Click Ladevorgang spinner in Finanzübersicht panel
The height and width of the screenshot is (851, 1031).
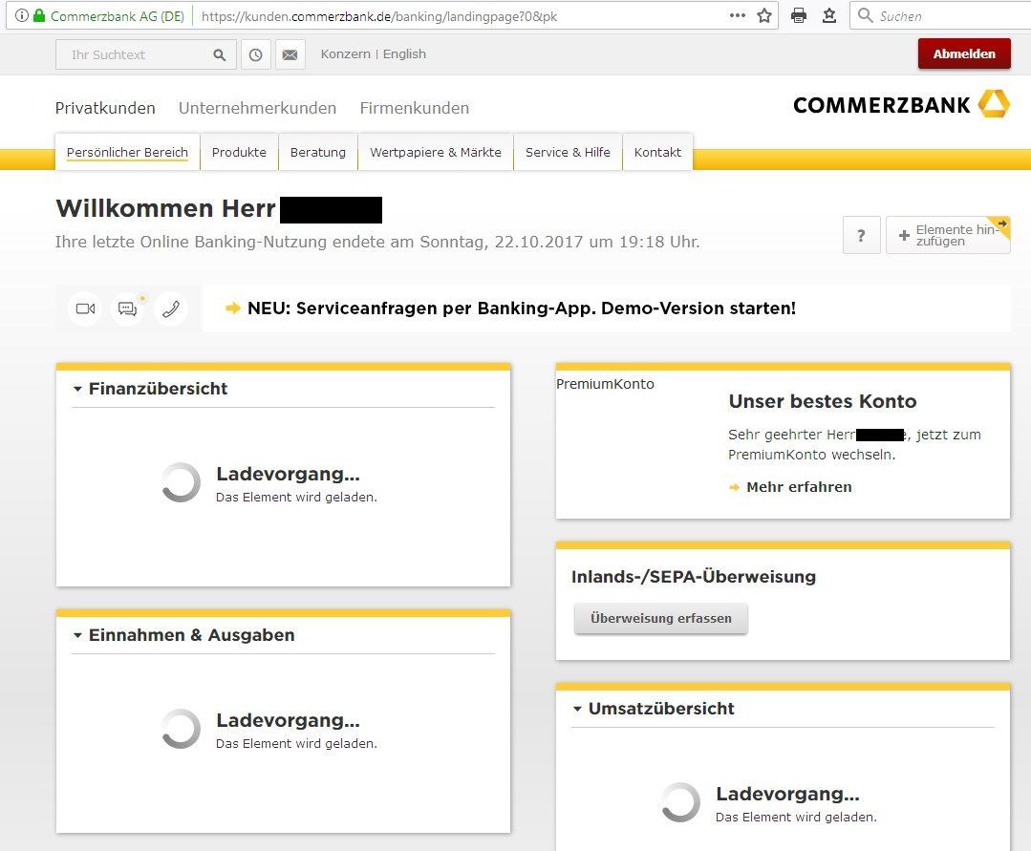pyautogui.click(x=181, y=482)
